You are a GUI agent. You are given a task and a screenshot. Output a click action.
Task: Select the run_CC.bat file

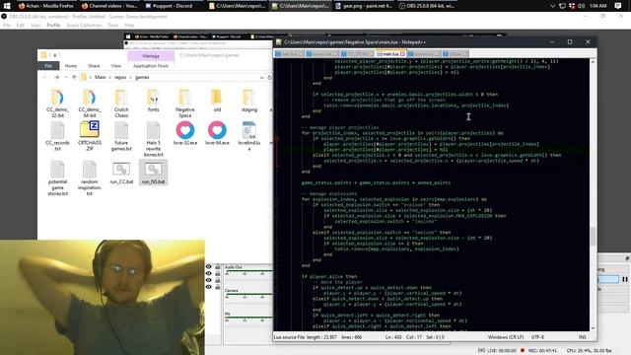121,173
